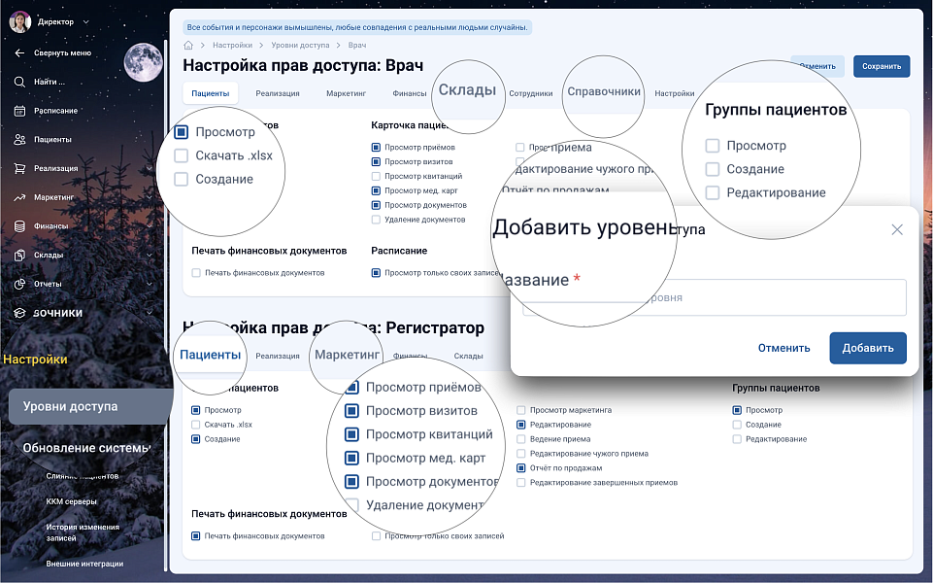The height and width of the screenshot is (583, 933).
Task: Open Расписание via its calendar icon
Action: [x=19, y=111]
